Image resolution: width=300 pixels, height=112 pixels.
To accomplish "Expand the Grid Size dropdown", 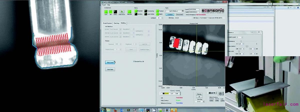I will [203, 102].
